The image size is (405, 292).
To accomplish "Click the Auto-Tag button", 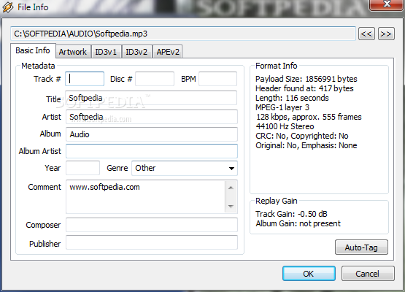I will coord(361,247).
